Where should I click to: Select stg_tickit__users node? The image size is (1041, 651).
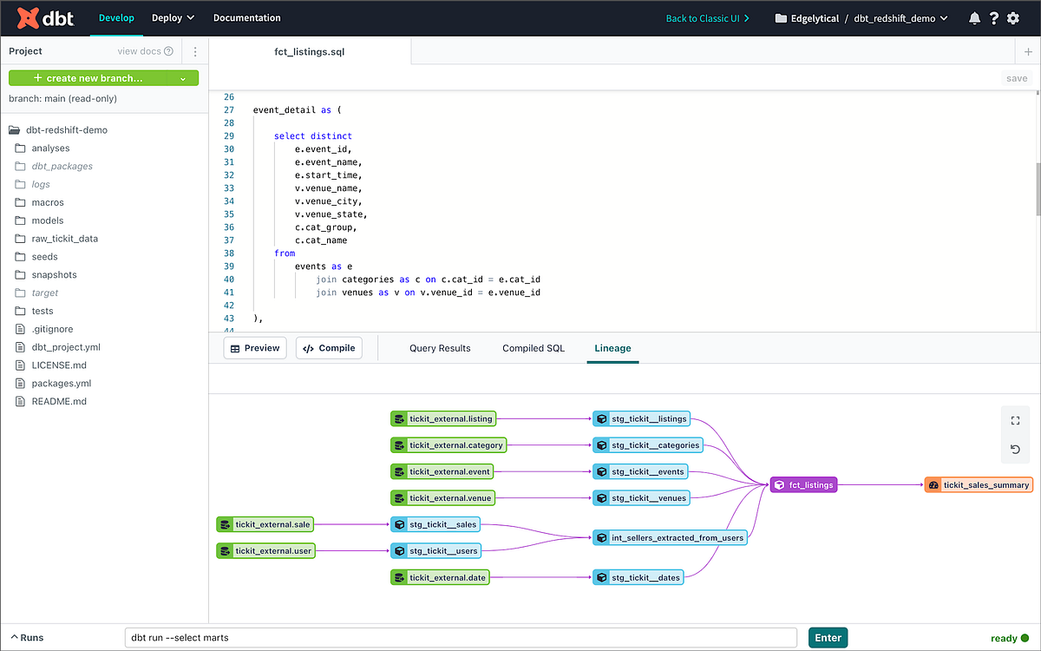click(x=435, y=550)
